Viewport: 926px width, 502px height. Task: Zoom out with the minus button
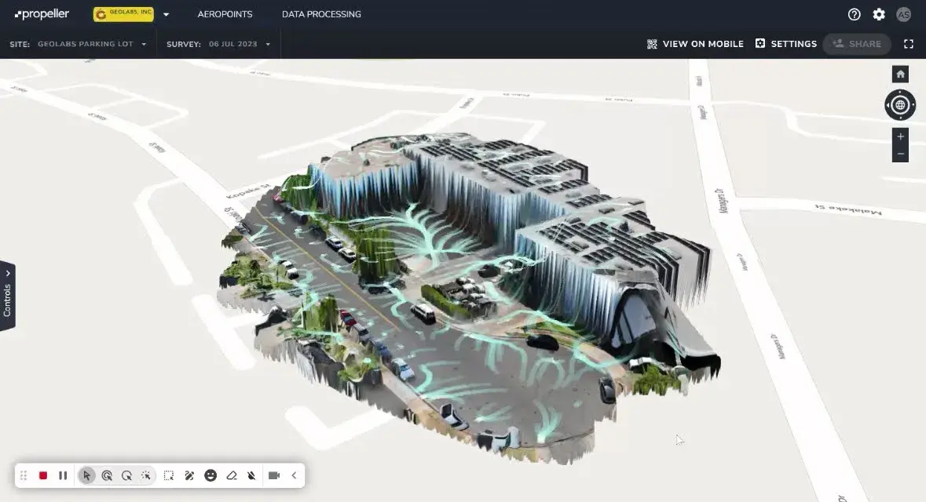pos(900,154)
